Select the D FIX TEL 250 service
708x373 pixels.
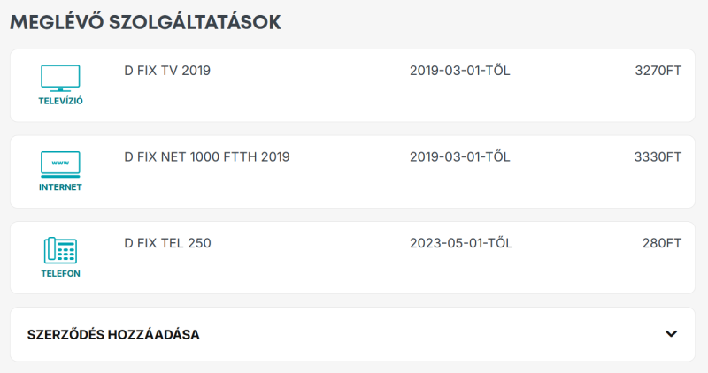(x=167, y=243)
